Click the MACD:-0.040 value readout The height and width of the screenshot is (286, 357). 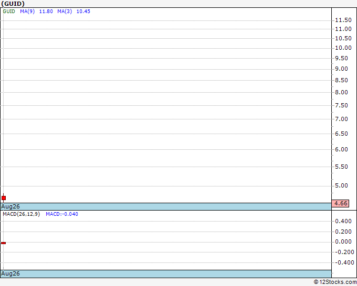tap(62, 214)
